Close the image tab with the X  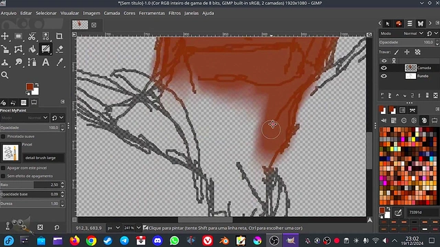click(x=93, y=25)
